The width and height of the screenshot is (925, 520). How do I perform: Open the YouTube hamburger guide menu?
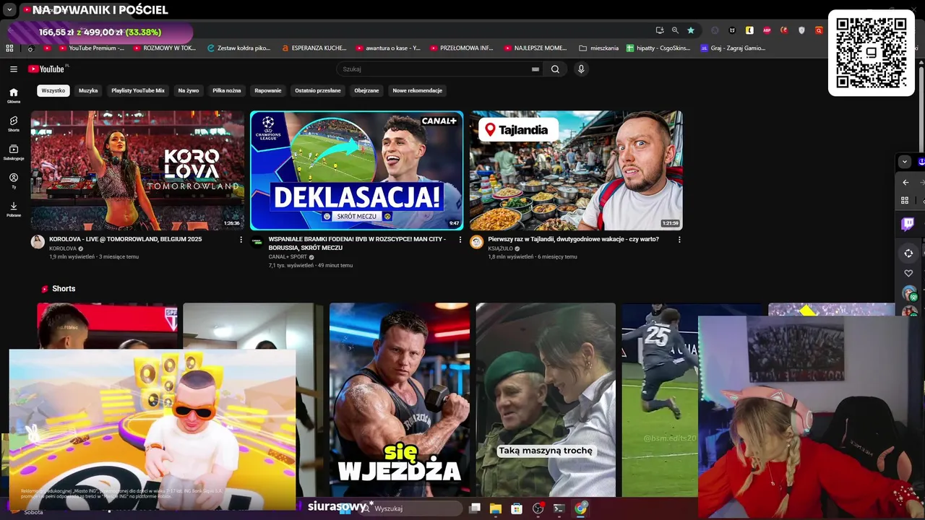point(13,69)
